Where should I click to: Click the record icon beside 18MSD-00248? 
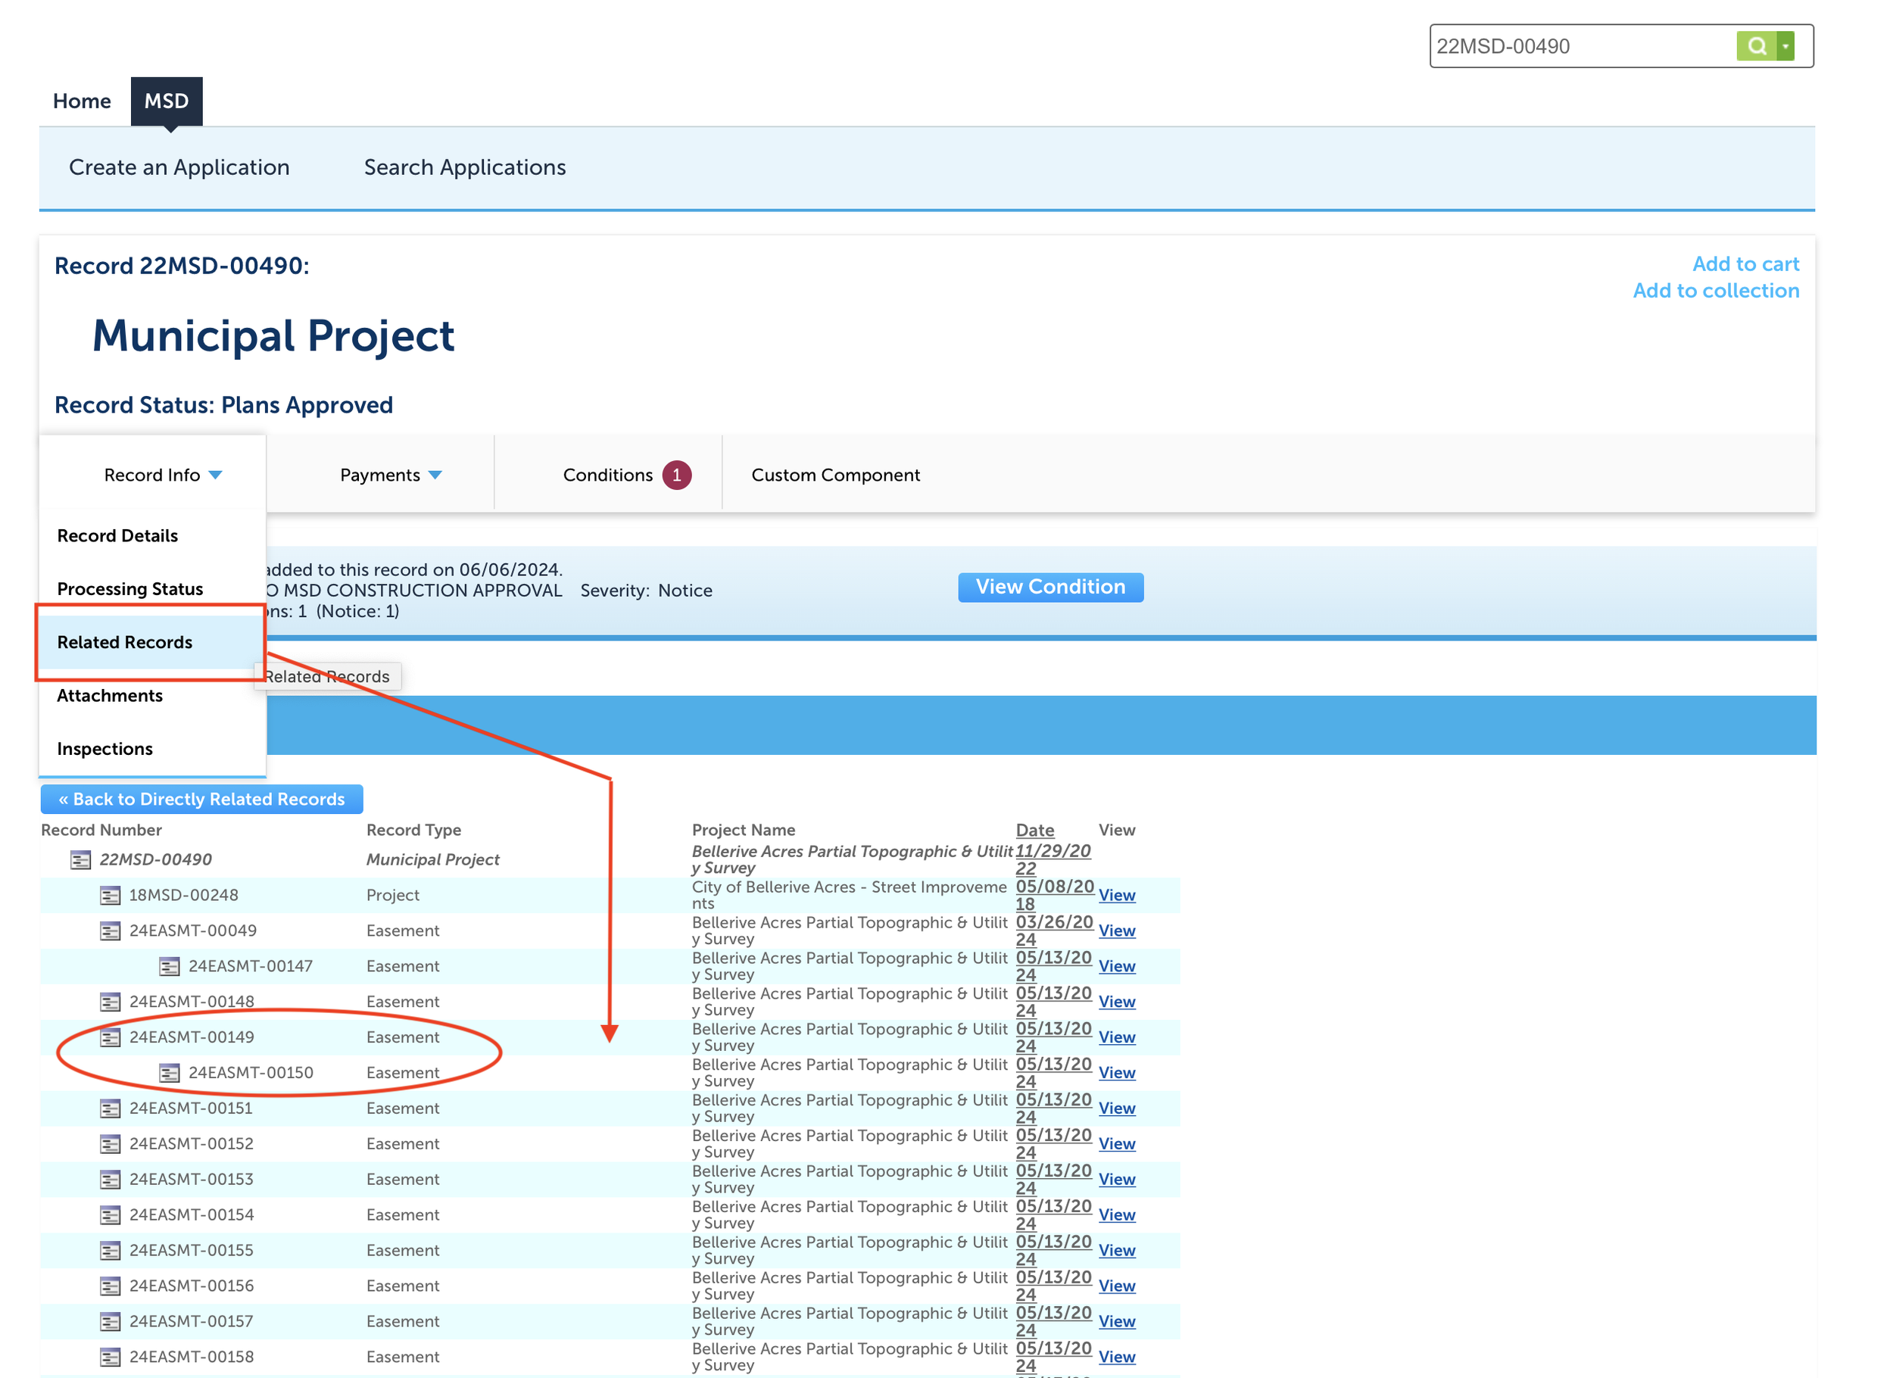point(109,895)
